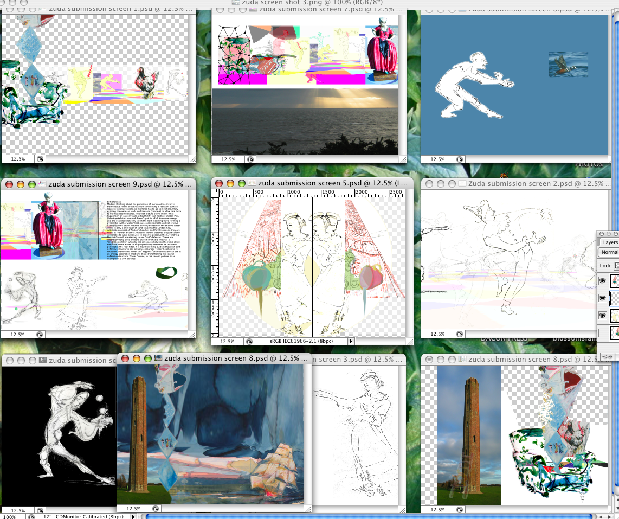Click the lock transparent pixels icon in Layers
The width and height of the screenshot is (619, 519).
click(616, 266)
